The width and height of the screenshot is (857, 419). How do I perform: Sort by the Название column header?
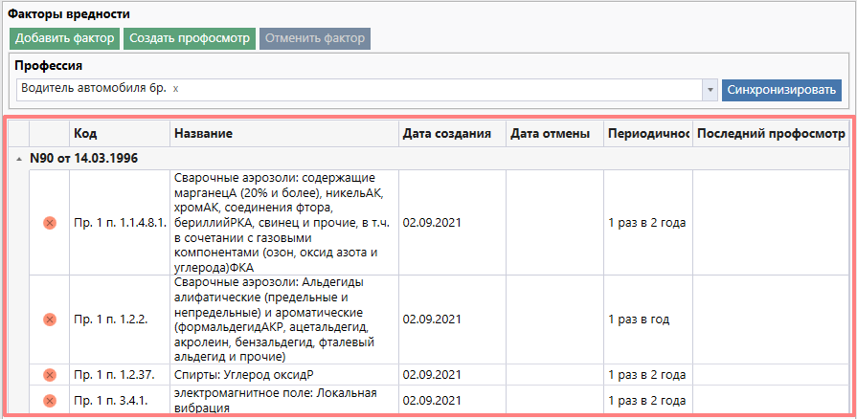click(x=283, y=133)
